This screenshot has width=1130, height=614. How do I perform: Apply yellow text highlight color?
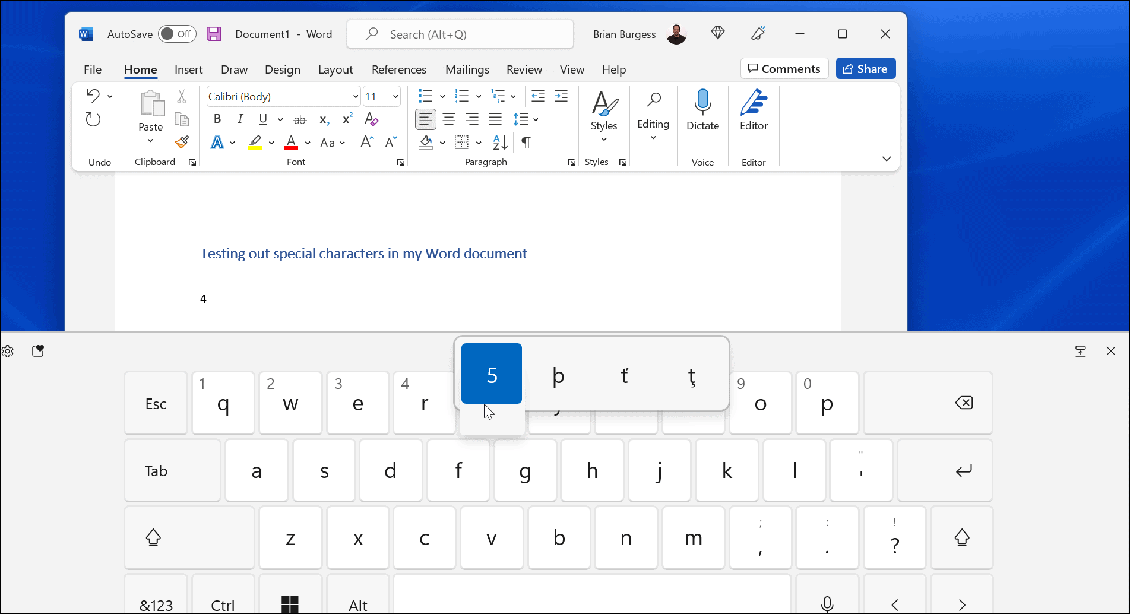[255, 143]
